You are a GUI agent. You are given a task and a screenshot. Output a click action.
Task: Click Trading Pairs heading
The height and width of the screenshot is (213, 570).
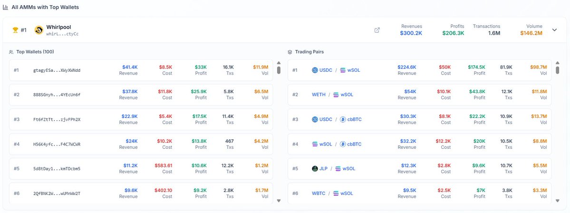pos(309,52)
